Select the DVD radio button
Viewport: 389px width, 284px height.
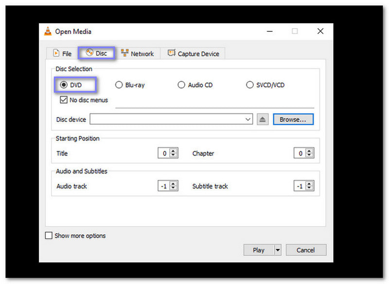pyautogui.click(x=64, y=85)
